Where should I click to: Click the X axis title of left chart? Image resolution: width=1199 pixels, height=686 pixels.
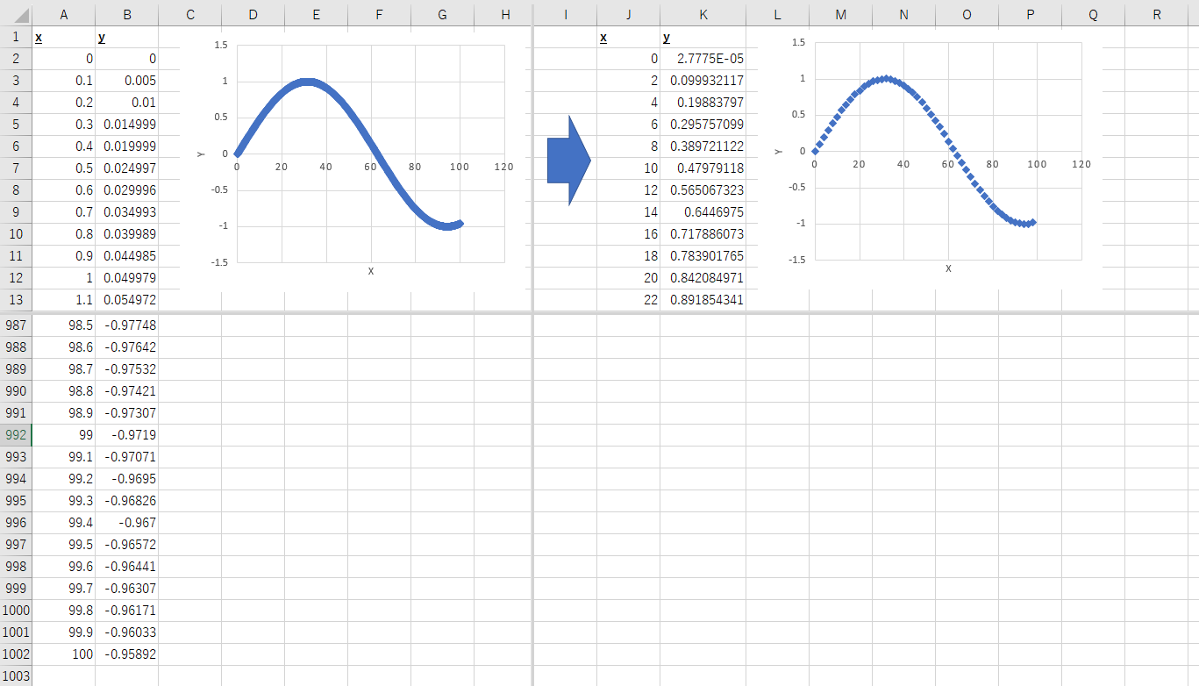(370, 271)
